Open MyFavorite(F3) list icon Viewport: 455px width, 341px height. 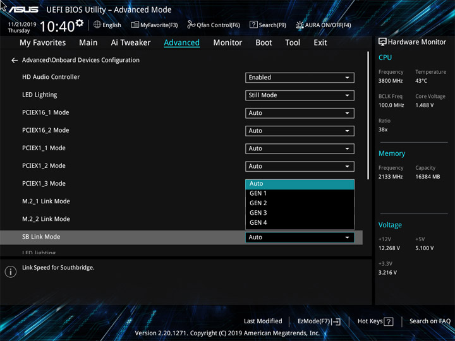pos(135,25)
